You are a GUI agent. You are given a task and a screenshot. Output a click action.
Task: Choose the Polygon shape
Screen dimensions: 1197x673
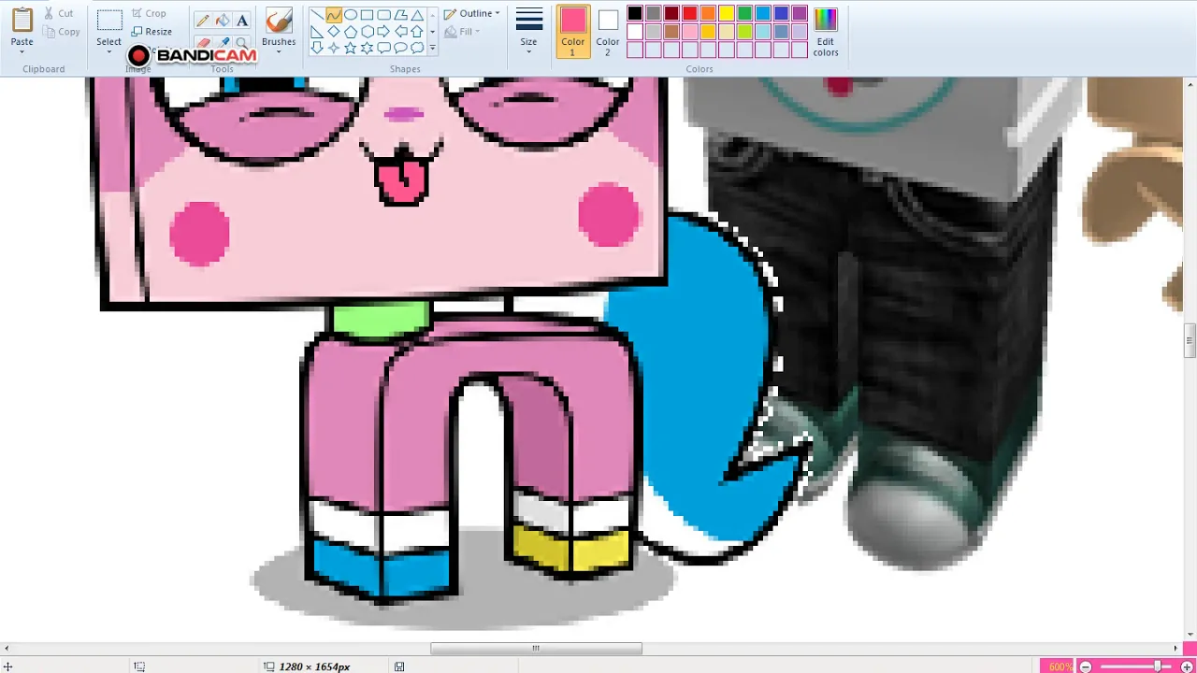(x=401, y=15)
